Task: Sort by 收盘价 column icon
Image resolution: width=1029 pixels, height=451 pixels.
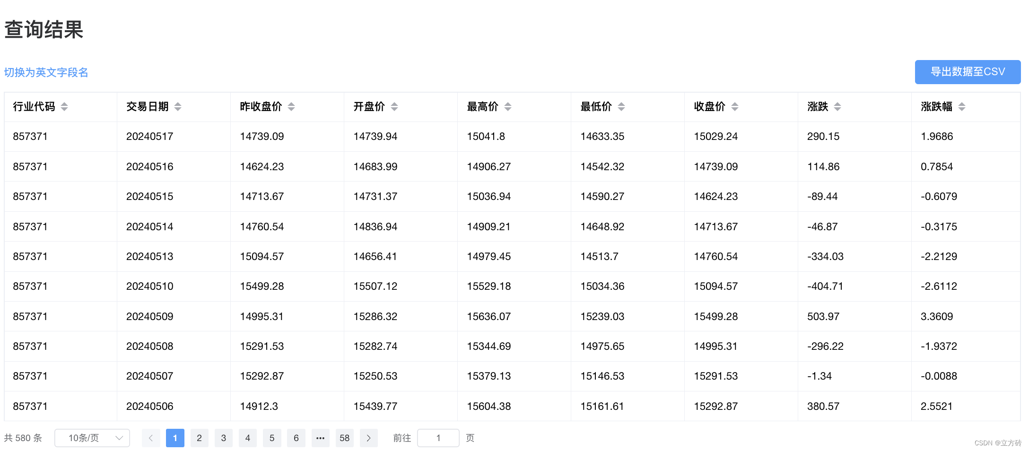Action: point(735,107)
